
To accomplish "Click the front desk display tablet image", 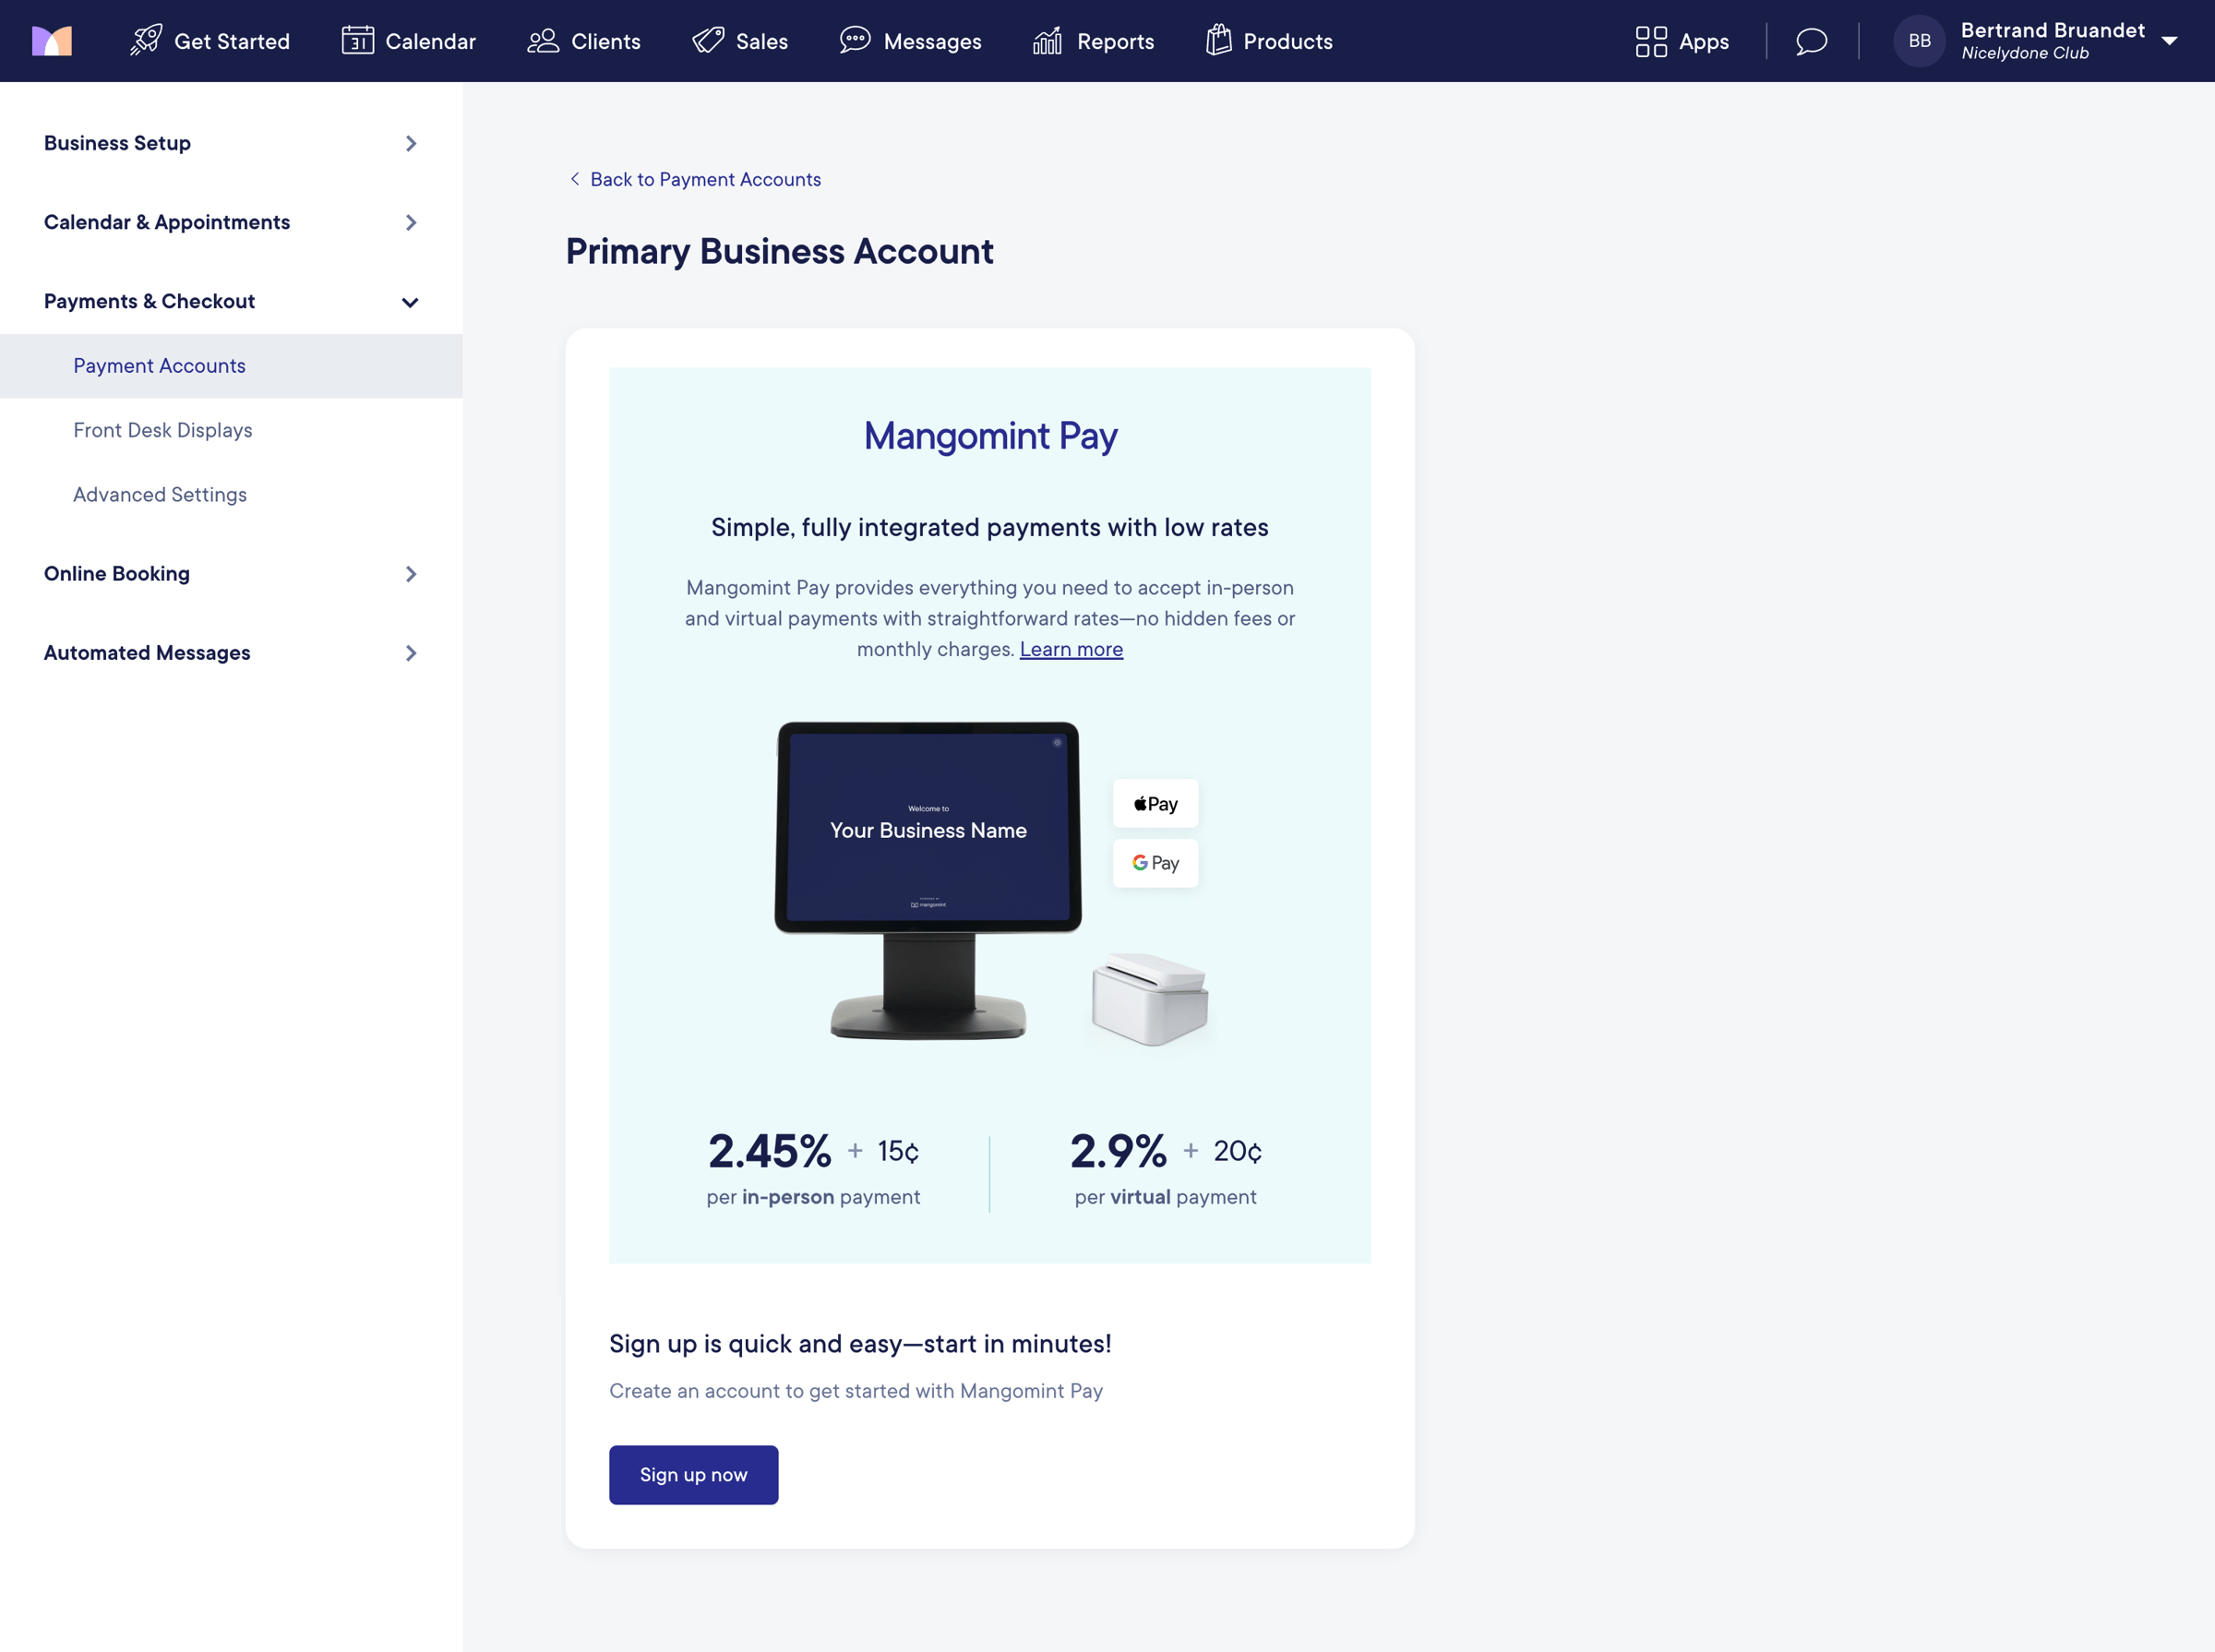I will coord(928,880).
